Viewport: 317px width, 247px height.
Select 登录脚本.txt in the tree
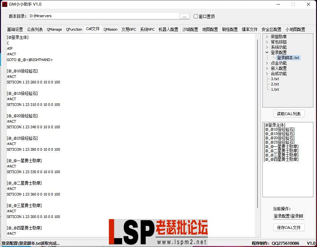tap(287, 57)
